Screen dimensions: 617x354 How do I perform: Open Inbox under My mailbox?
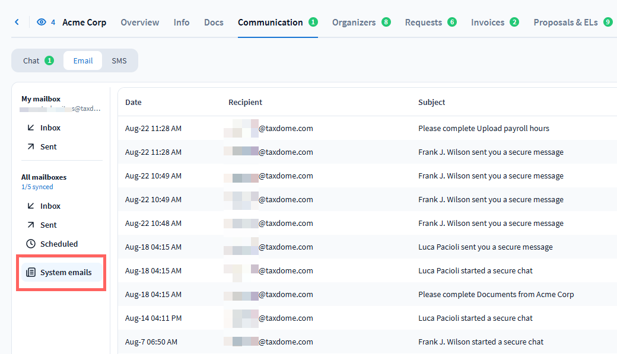pyautogui.click(x=50, y=127)
